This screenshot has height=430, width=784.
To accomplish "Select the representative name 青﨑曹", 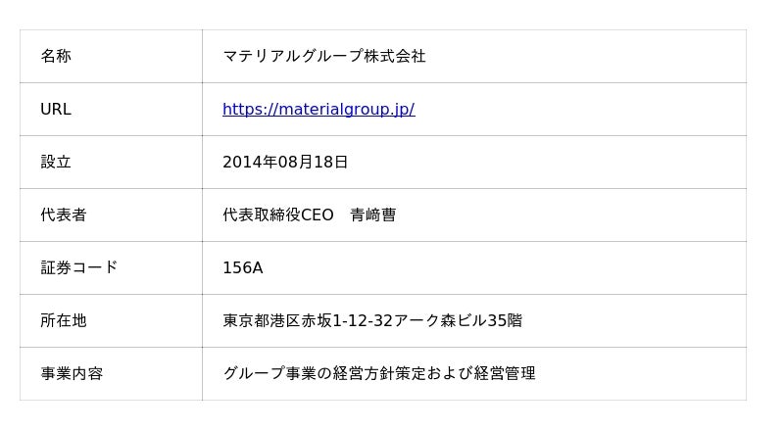I will [x=373, y=215].
